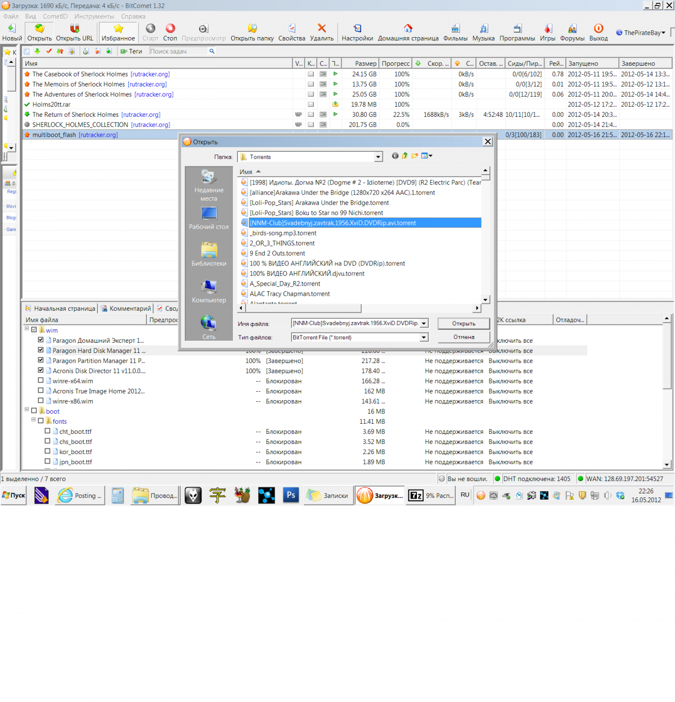Click the Открыть папку toolbar icon
Viewport: 675px width, 702px height.
pos(252,28)
